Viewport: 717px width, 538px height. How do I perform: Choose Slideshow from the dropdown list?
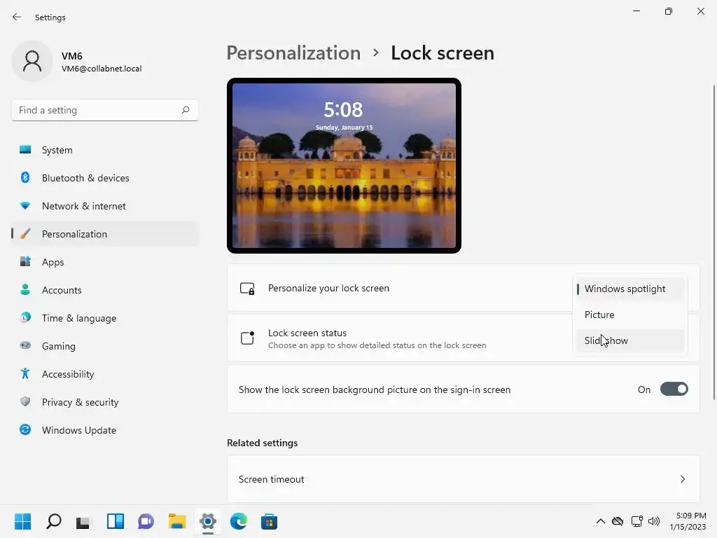(x=630, y=340)
